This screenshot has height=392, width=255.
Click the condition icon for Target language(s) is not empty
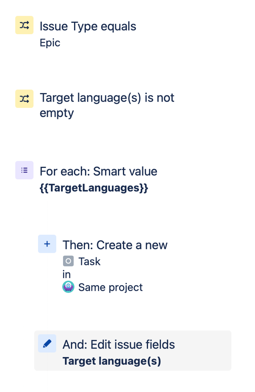[x=24, y=99]
